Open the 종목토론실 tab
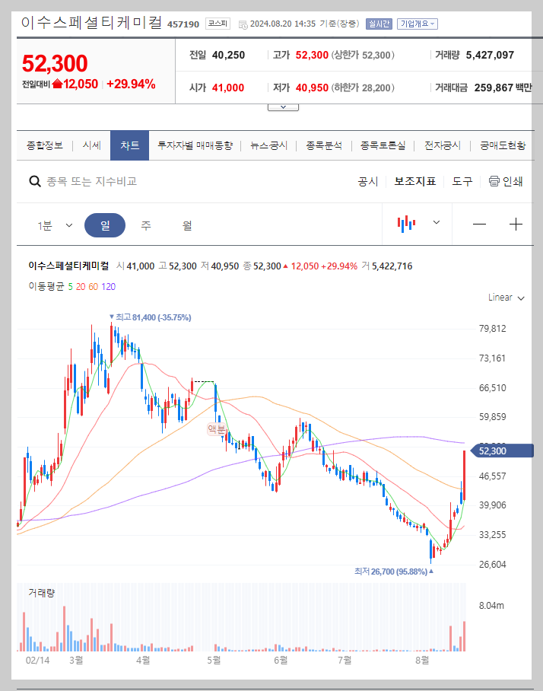The height and width of the screenshot is (691, 543). coord(383,145)
